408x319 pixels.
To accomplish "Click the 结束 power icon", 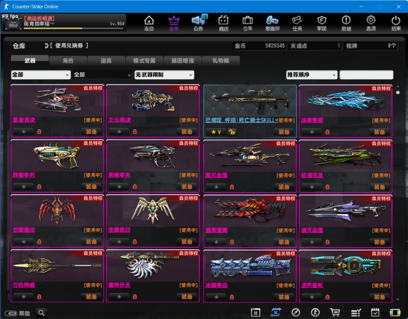I will [x=396, y=23].
